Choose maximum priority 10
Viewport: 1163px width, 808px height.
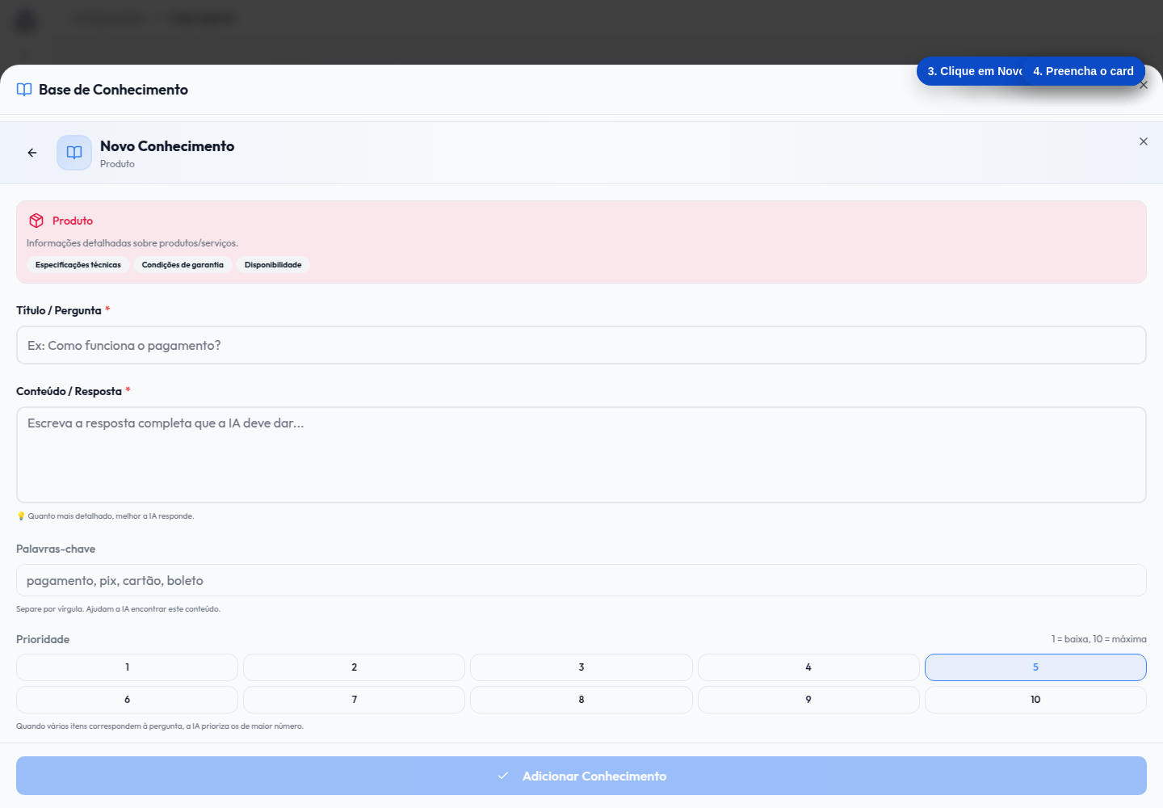(x=1035, y=700)
